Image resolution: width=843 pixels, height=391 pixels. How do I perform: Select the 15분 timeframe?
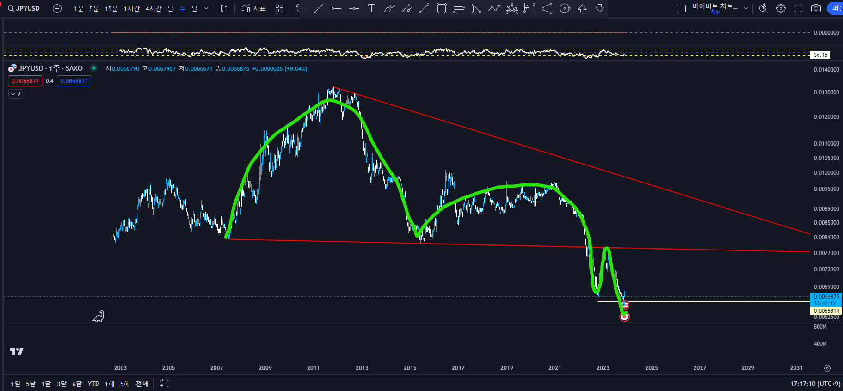(111, 8)
